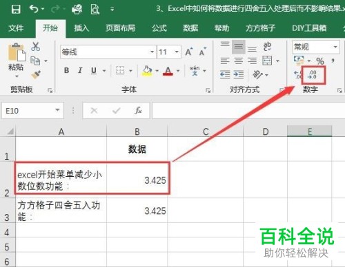Open Customize Quick Access Toolbar arrow
This screenshot has width=345, height=267.
tap(112, 10)
